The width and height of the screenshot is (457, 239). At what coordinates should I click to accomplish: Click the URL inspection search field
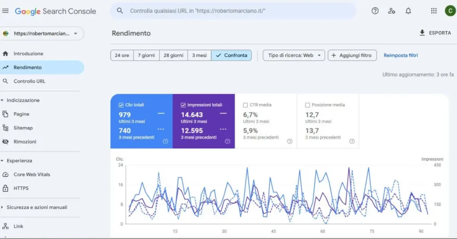(x=232, y=11)
